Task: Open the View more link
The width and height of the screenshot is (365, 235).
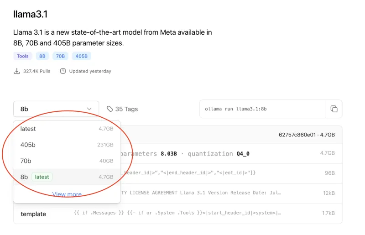Action: click(x=67, y=194)
